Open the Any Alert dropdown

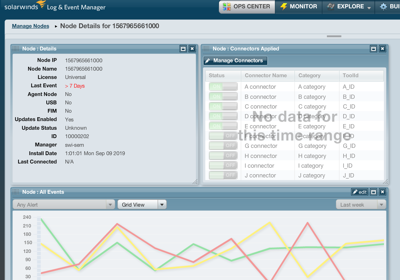[x=64, y=205]
